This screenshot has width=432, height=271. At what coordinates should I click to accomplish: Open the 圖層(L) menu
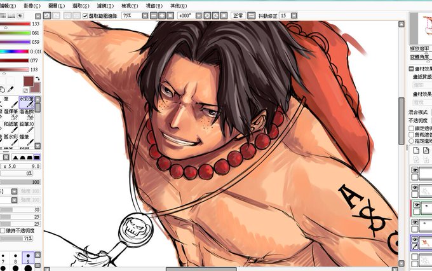[x=57, y=6]
